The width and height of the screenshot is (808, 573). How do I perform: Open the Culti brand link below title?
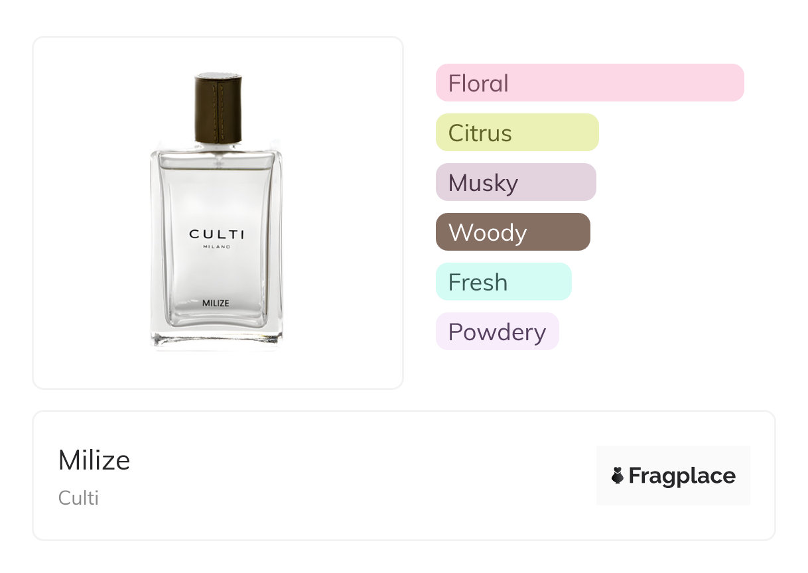[78, 497]
